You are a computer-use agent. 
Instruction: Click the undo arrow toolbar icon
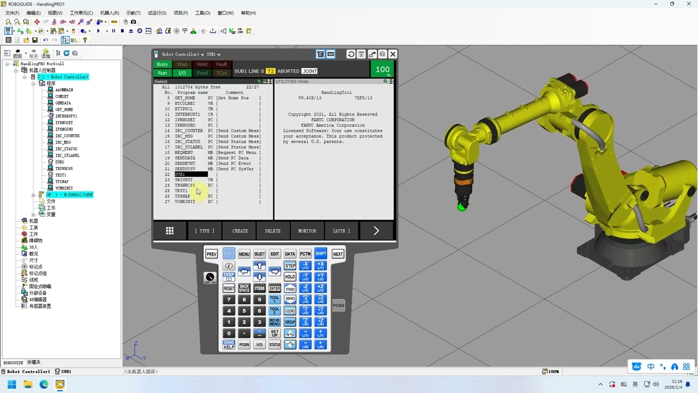point(46,40)
